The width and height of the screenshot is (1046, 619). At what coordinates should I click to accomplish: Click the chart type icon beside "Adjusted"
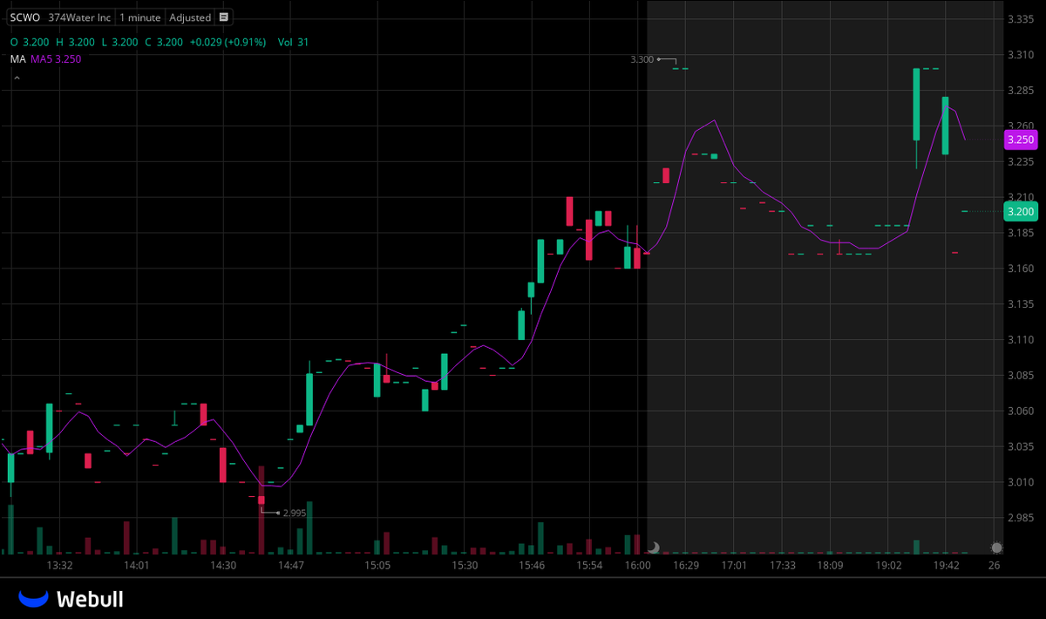coord(222,17)
